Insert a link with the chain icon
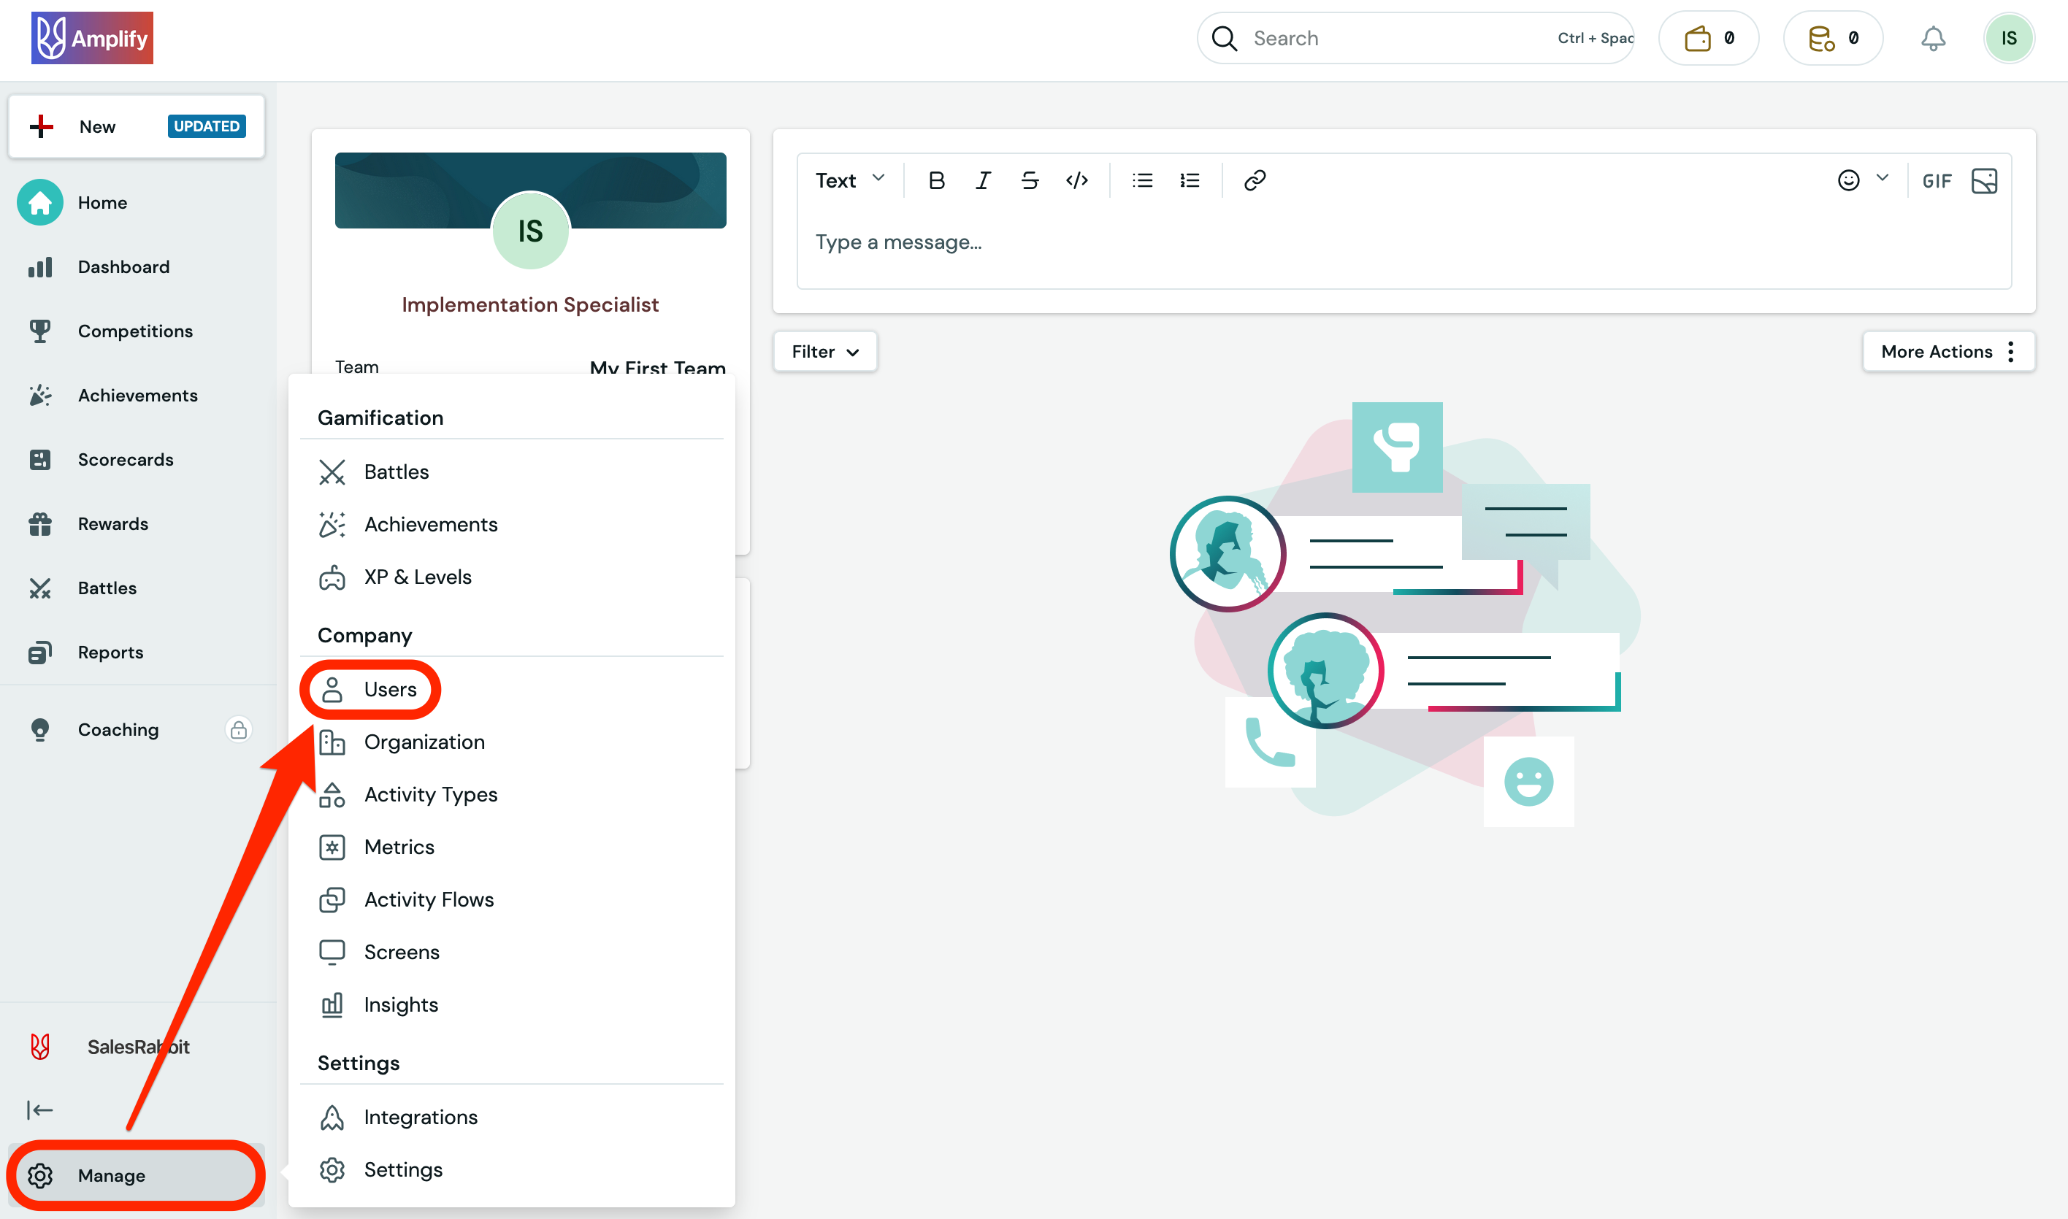The width and height of the screenshot is (2068, 1219). tap(1254, 180)
